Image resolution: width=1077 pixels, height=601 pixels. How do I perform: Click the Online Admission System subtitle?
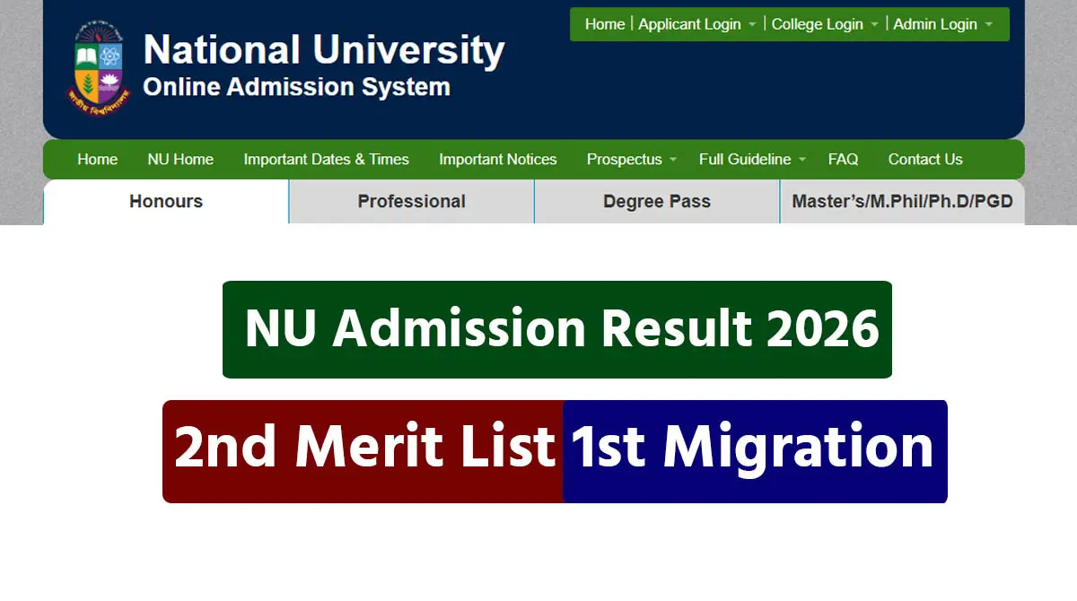(297, 87)
